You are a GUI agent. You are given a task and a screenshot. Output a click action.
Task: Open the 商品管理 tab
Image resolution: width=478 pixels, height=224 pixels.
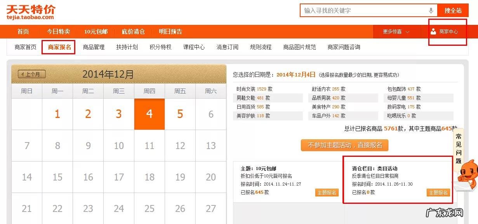93,47
